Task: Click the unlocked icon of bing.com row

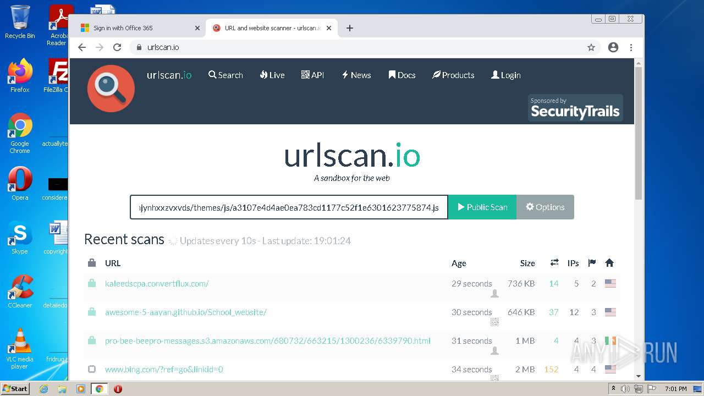Action: point(92,369)
